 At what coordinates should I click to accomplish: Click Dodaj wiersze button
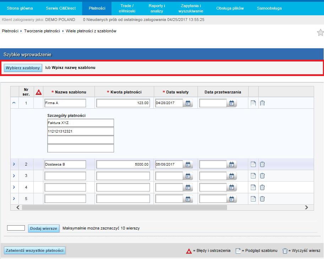coord(44,228)
